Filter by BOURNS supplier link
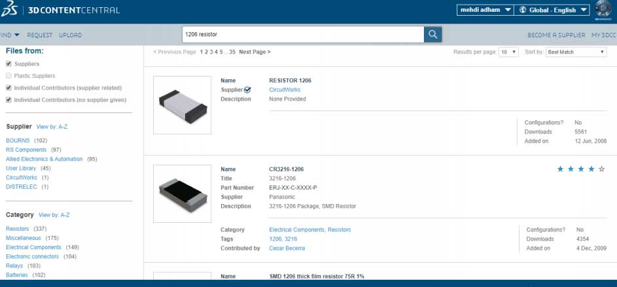This screenshot has height=287, width=617. (x=18, y=141)
